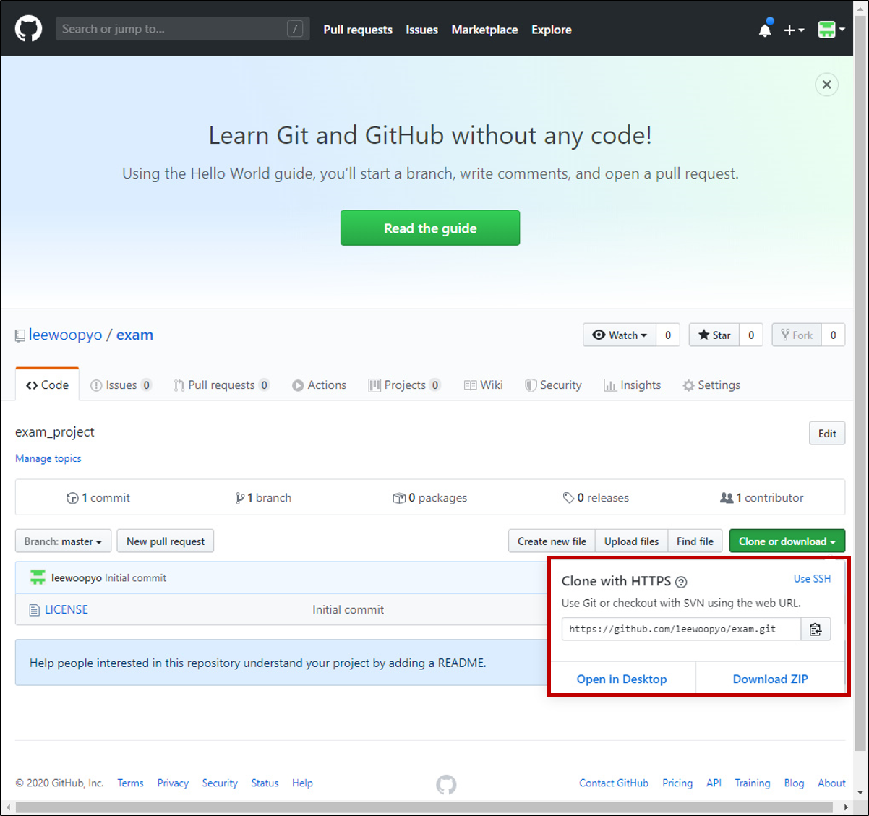The image size is (869, 816).
Task: View the 1 contributor list
Action: pos(762,498)
